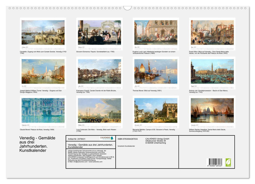The width and height of the screenshot is (255, 184).
Task: Click caption 'Luca Carlevaris: Der Molo – Venedig'
Action: pos(96,130)
